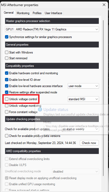
Task: Uncheck Restore settings after suspended mode
Action: [x=7, y=92]
